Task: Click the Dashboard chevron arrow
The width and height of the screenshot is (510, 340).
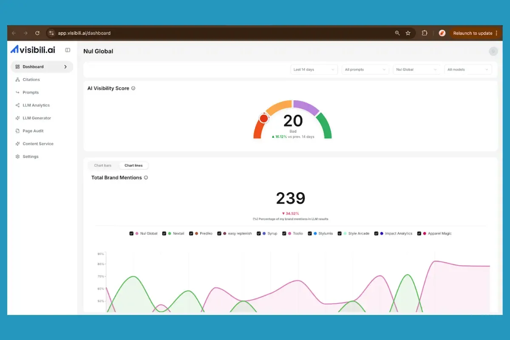Action: pyautogui.click(x=65, y=67)
